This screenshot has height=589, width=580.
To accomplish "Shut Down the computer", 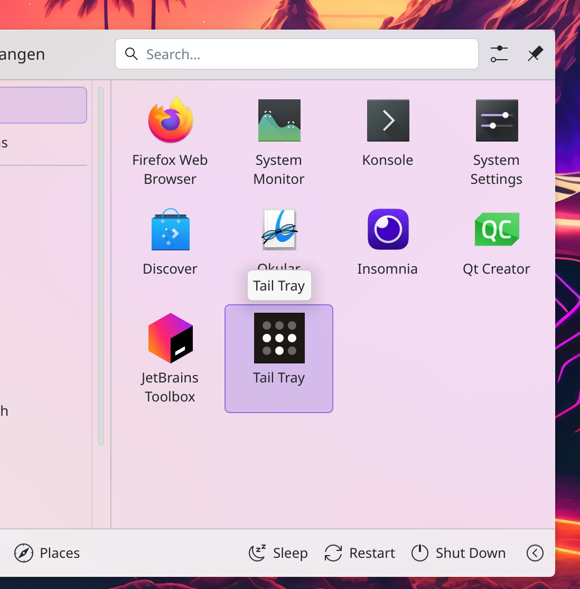I will click(x=459, y=553).
